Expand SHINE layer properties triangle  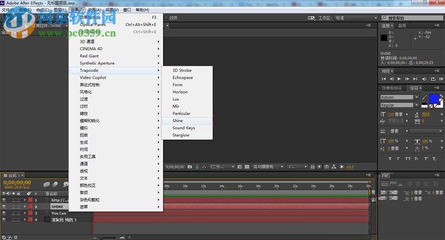click(x=25, y=206)
